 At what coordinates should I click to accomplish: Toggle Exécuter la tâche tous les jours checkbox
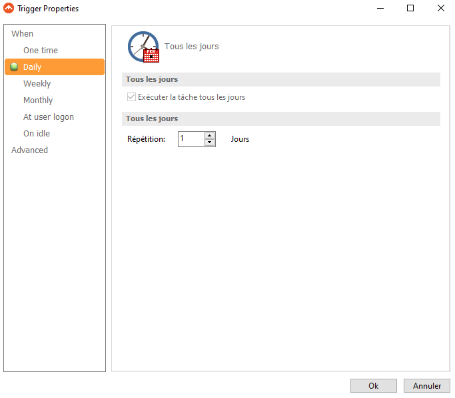tap(131, 97)
